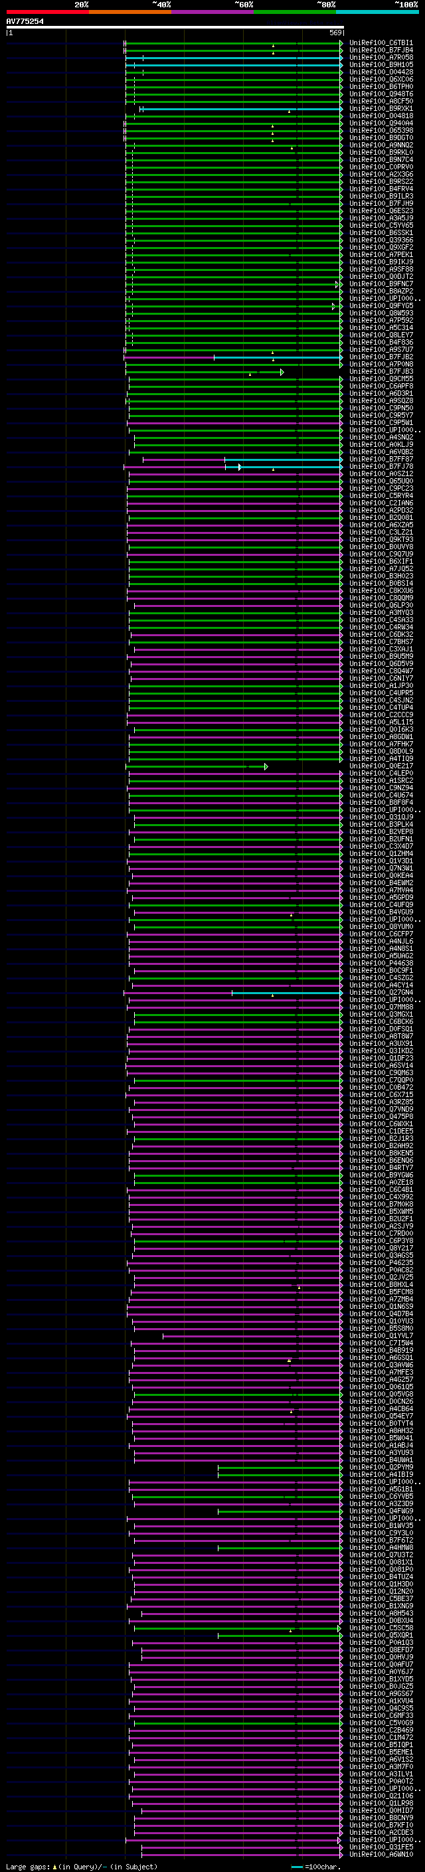Select label UniRef100_C4TUP4

click(381, 707)
